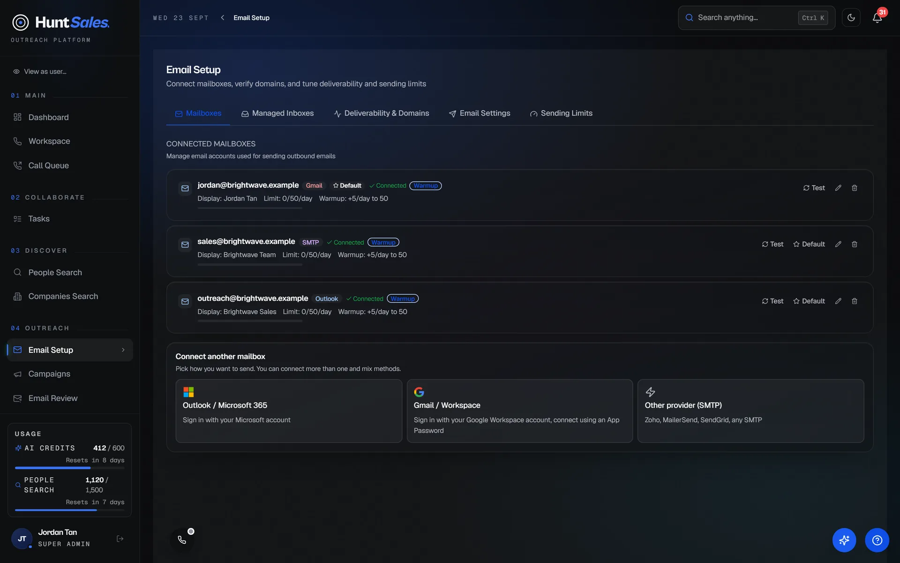Image resolution: width=900 pixels, height=563 pixels.
Task: Click the SMTP tag on sales mailbox
Action: 310,243
